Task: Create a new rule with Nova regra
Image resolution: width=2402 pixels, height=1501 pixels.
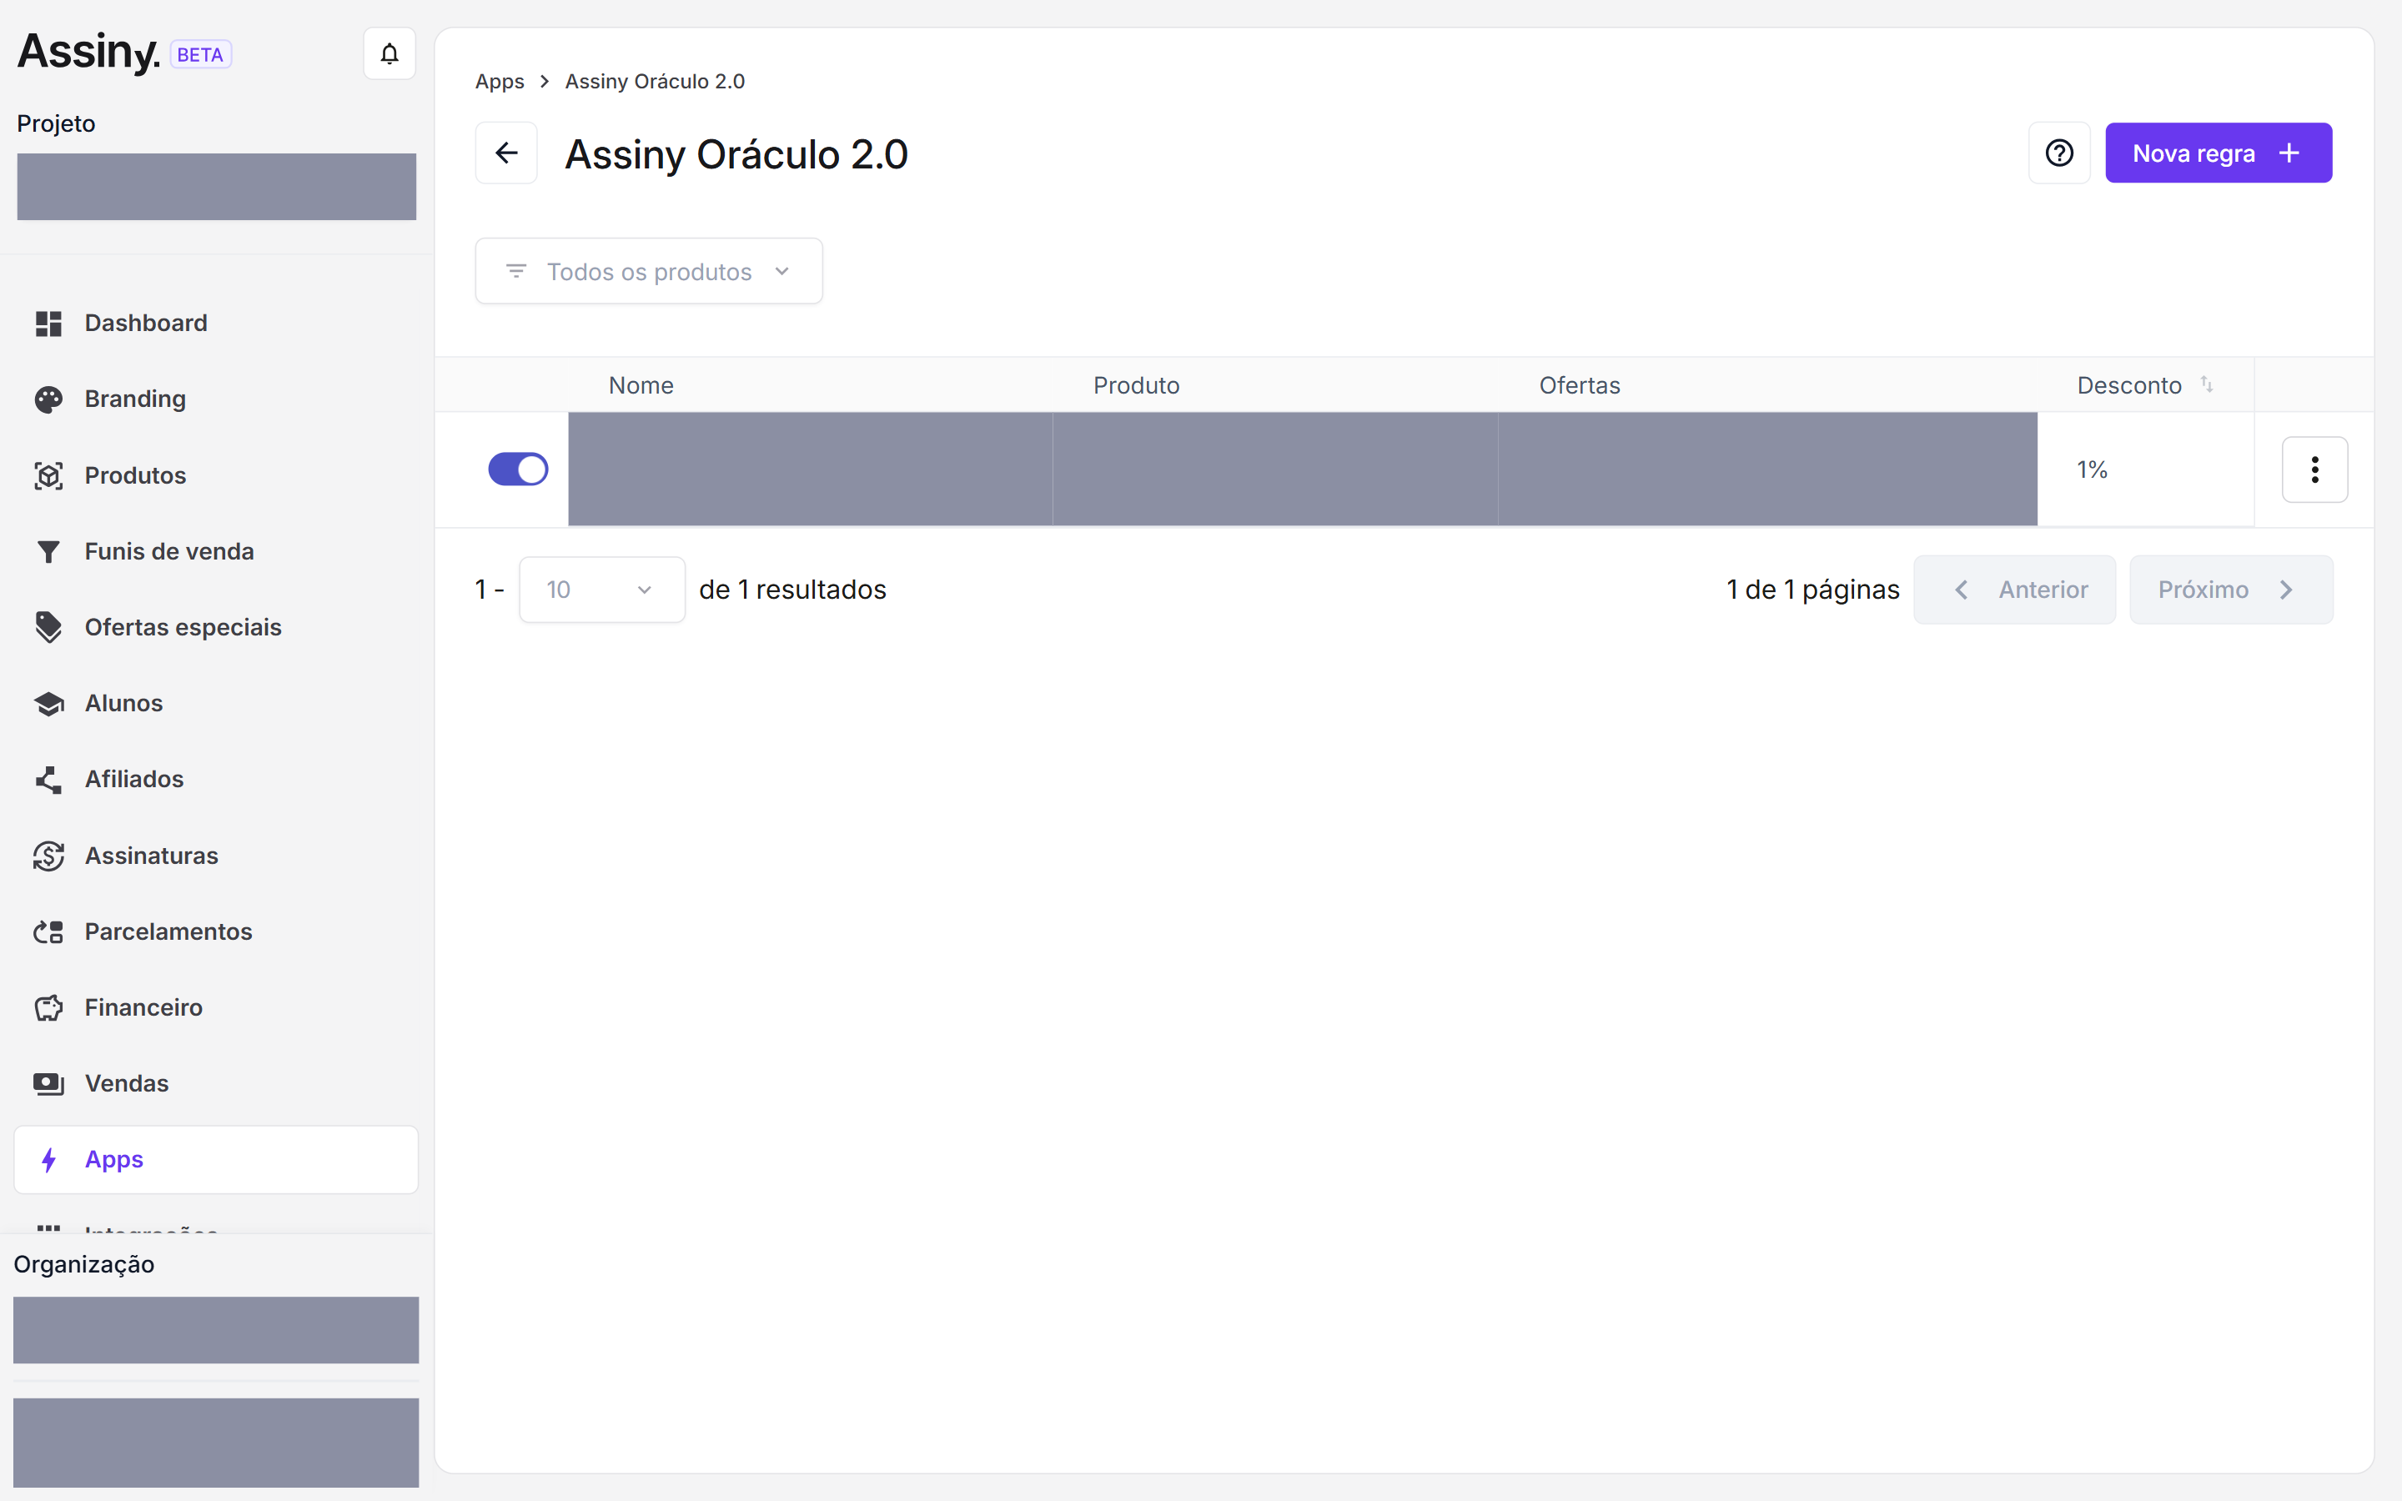Action: [2219, 153]
